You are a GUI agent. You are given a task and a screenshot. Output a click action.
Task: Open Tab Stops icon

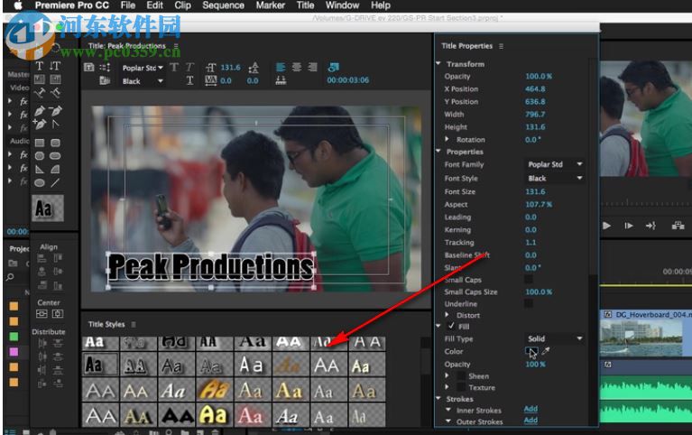tap(281, 80)
